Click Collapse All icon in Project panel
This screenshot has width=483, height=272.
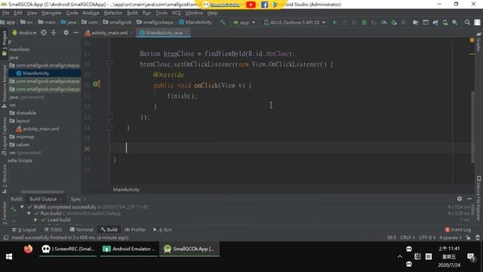tap(54, 32)
